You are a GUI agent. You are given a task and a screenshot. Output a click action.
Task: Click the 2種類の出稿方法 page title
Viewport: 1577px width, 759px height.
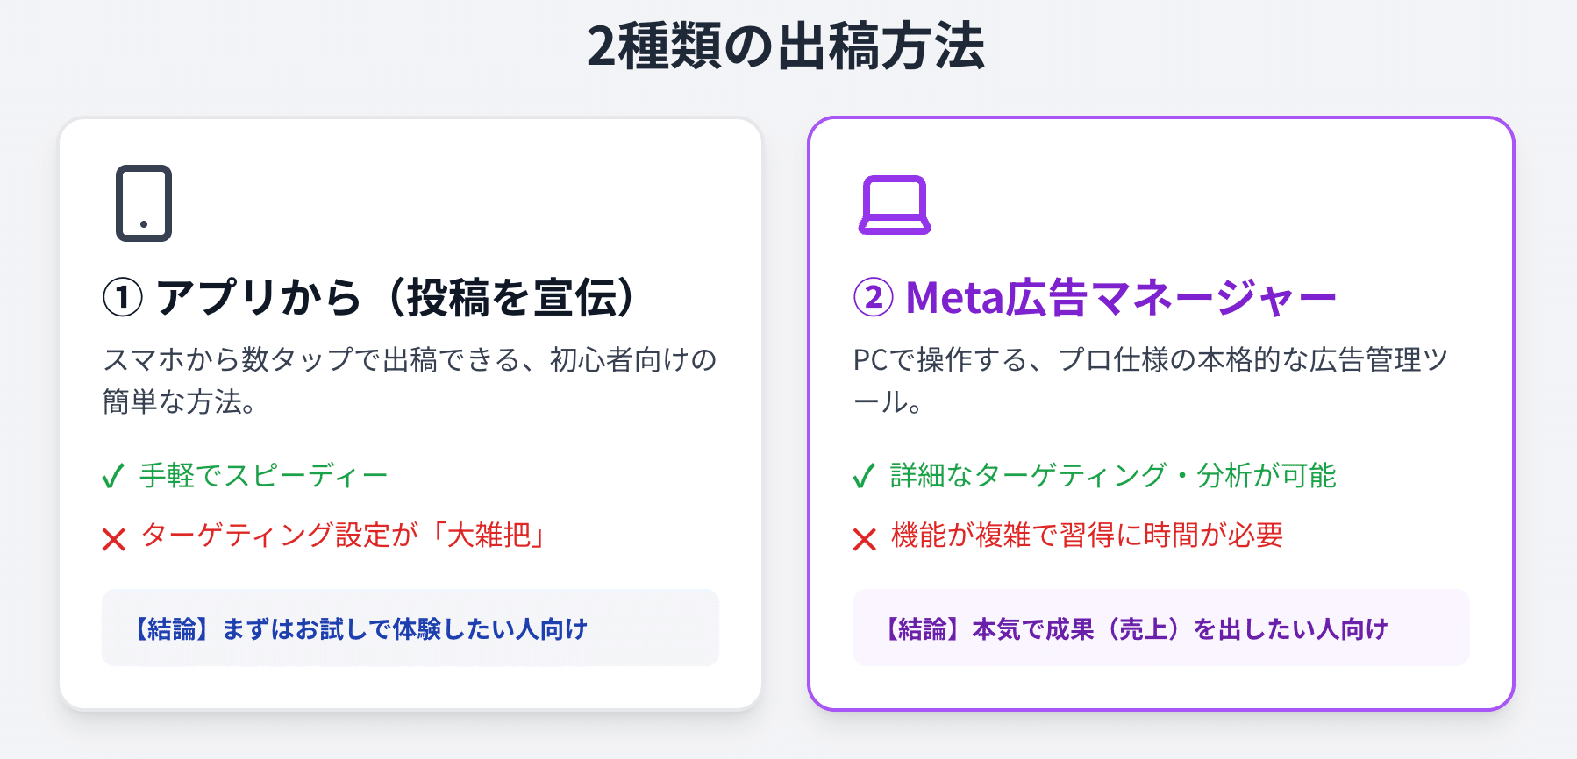coord(786,46)
